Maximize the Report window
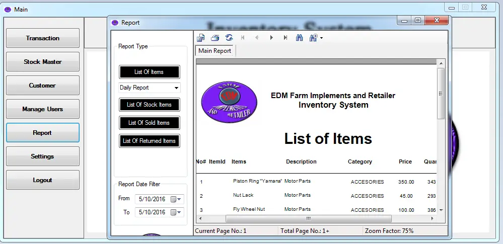The width and height of the screenshot is (503, 244). 418,21
